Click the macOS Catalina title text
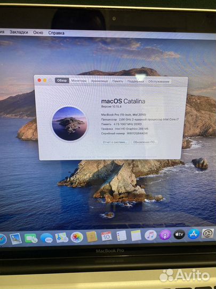 pos(123,101)
